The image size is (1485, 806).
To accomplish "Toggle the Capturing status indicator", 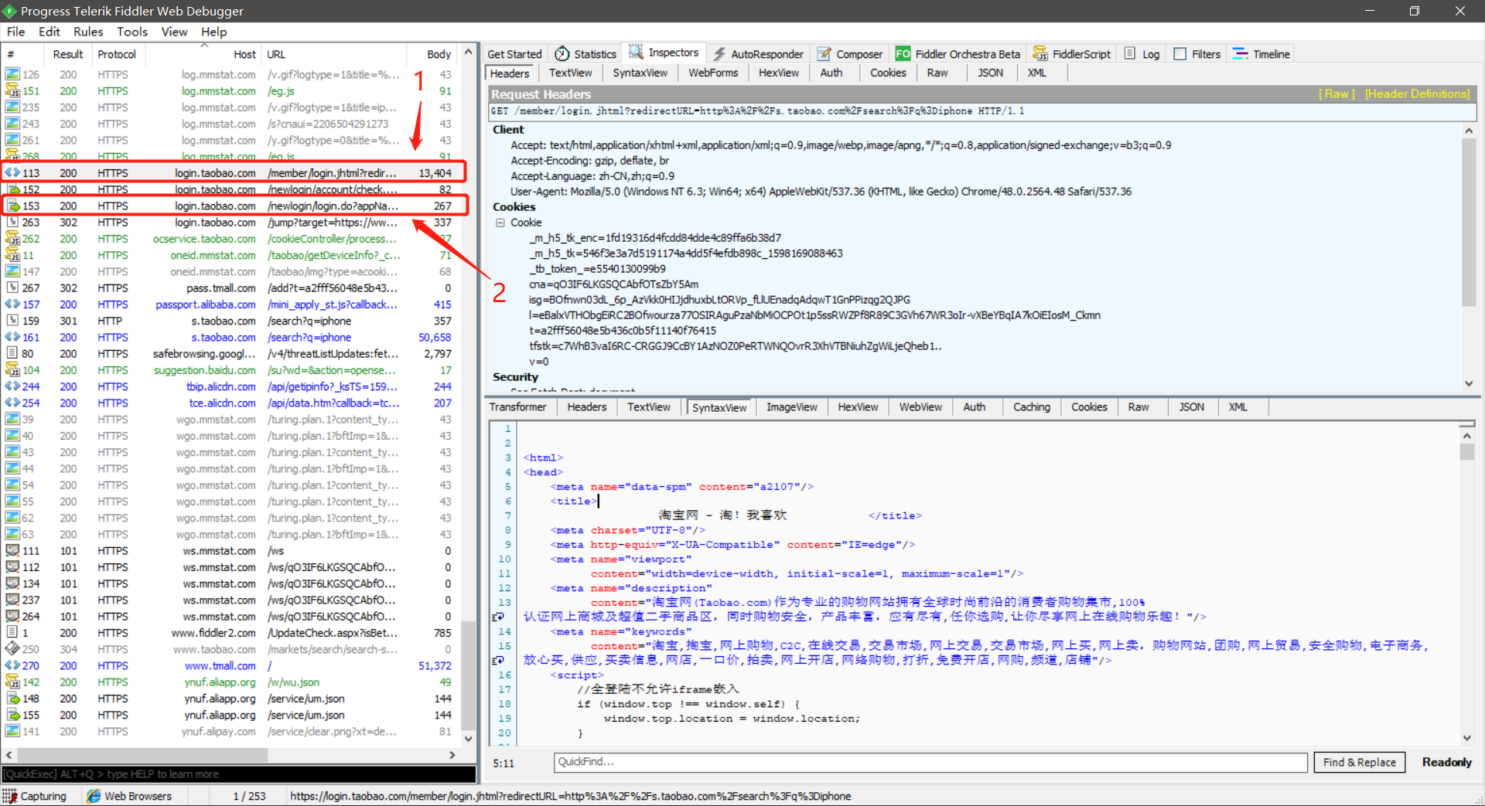I will [x=35, y=796].
